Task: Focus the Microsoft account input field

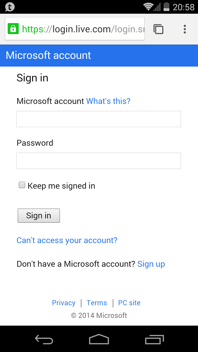Action: click(x=98, y=119)
